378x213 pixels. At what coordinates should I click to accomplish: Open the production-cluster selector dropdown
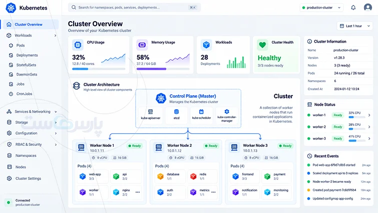(x=321, y=8)
